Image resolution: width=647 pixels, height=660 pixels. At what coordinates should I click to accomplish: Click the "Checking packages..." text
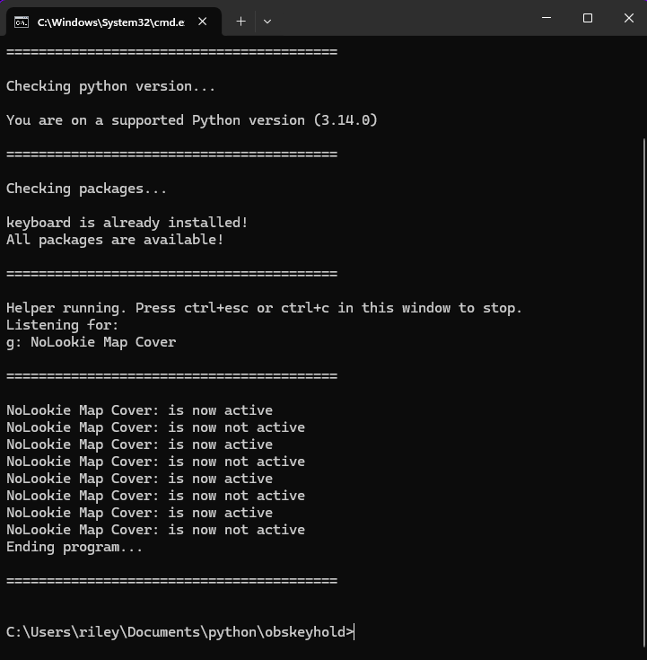86,189
